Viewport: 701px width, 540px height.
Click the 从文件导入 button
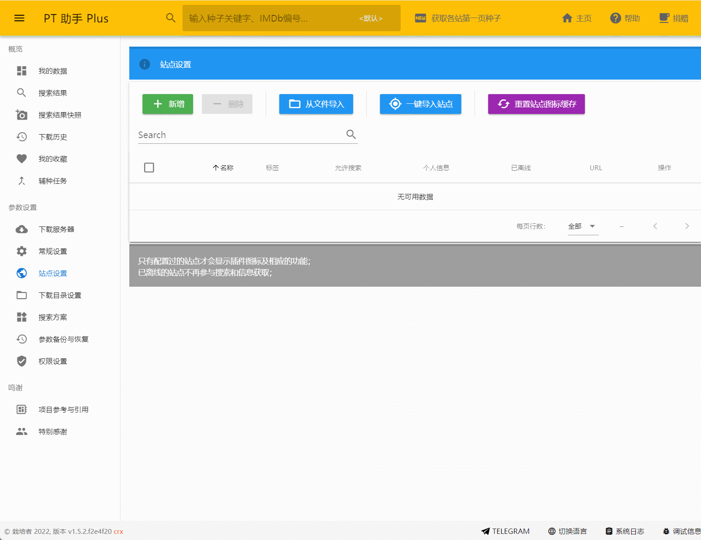pos(316,104)
